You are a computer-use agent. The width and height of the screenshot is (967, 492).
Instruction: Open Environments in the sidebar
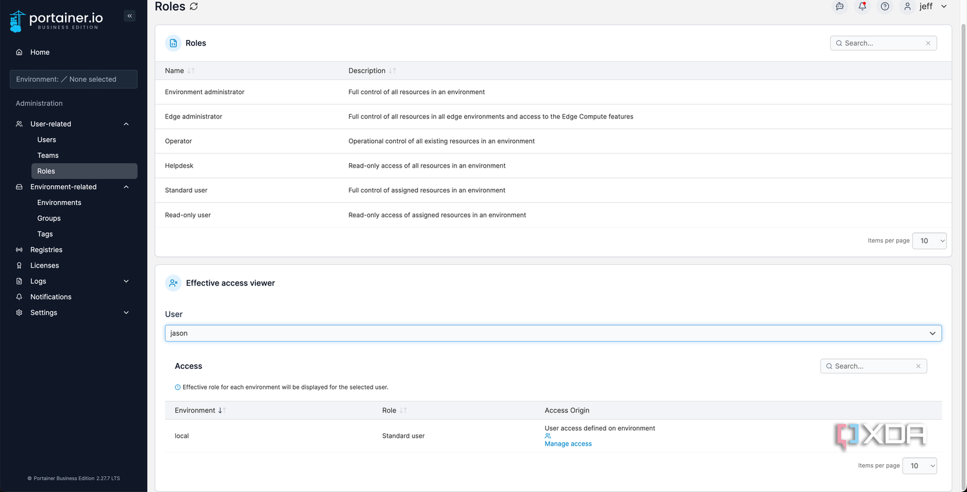[x=59, y=202]
